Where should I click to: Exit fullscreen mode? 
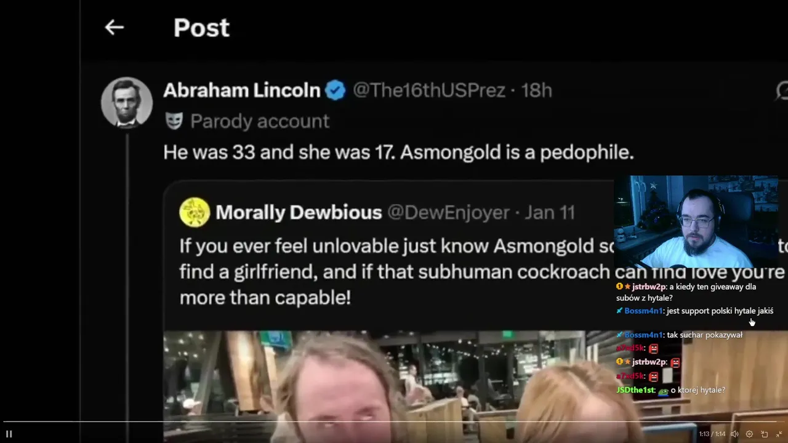tap(779, 434)
